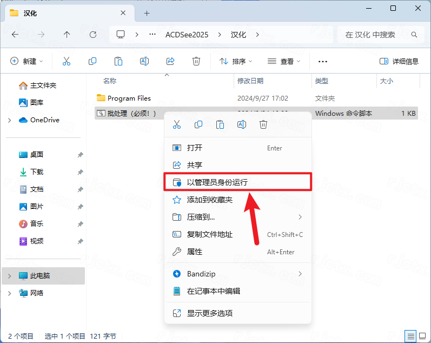This screenshot has height=343, width=431.
Task: Go up one folder level
Action: (x=67, y=35)
